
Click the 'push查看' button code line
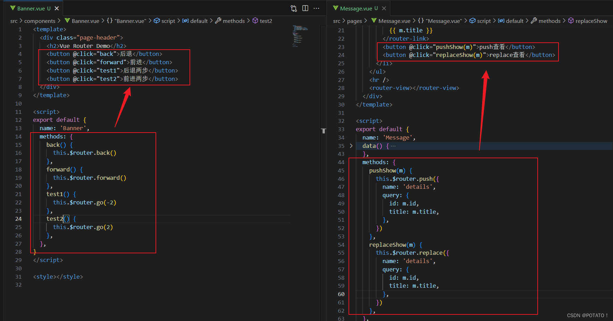[x=459, y=47]
